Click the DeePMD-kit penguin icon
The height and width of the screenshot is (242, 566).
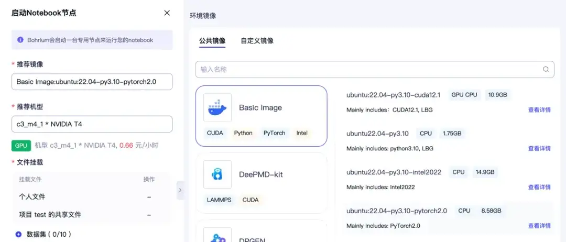217,174
